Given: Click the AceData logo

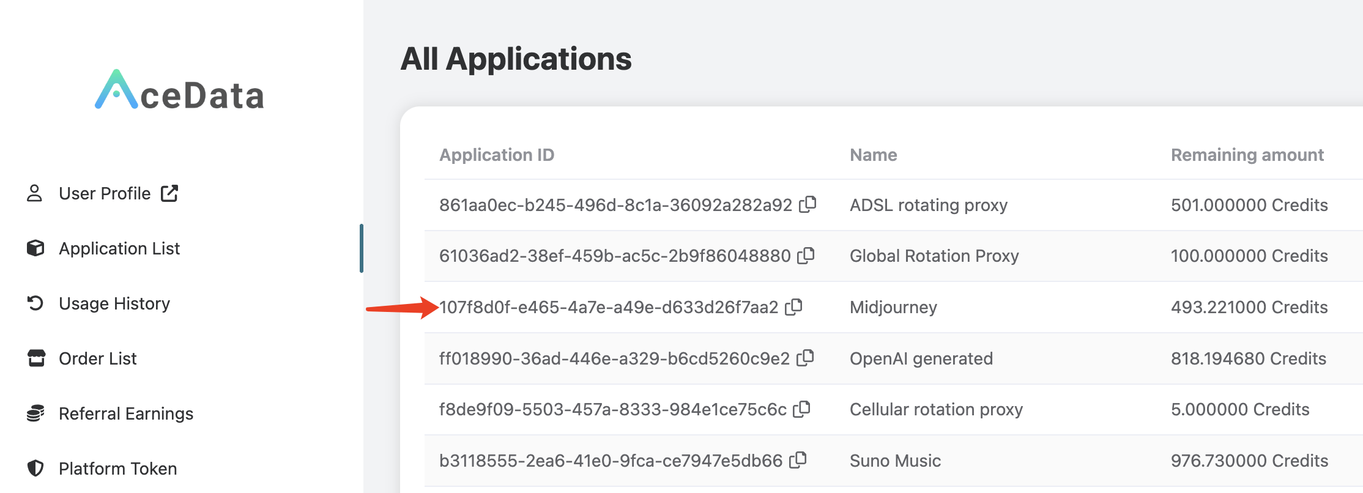Looking at the screenshot, I should coord(179,92).
